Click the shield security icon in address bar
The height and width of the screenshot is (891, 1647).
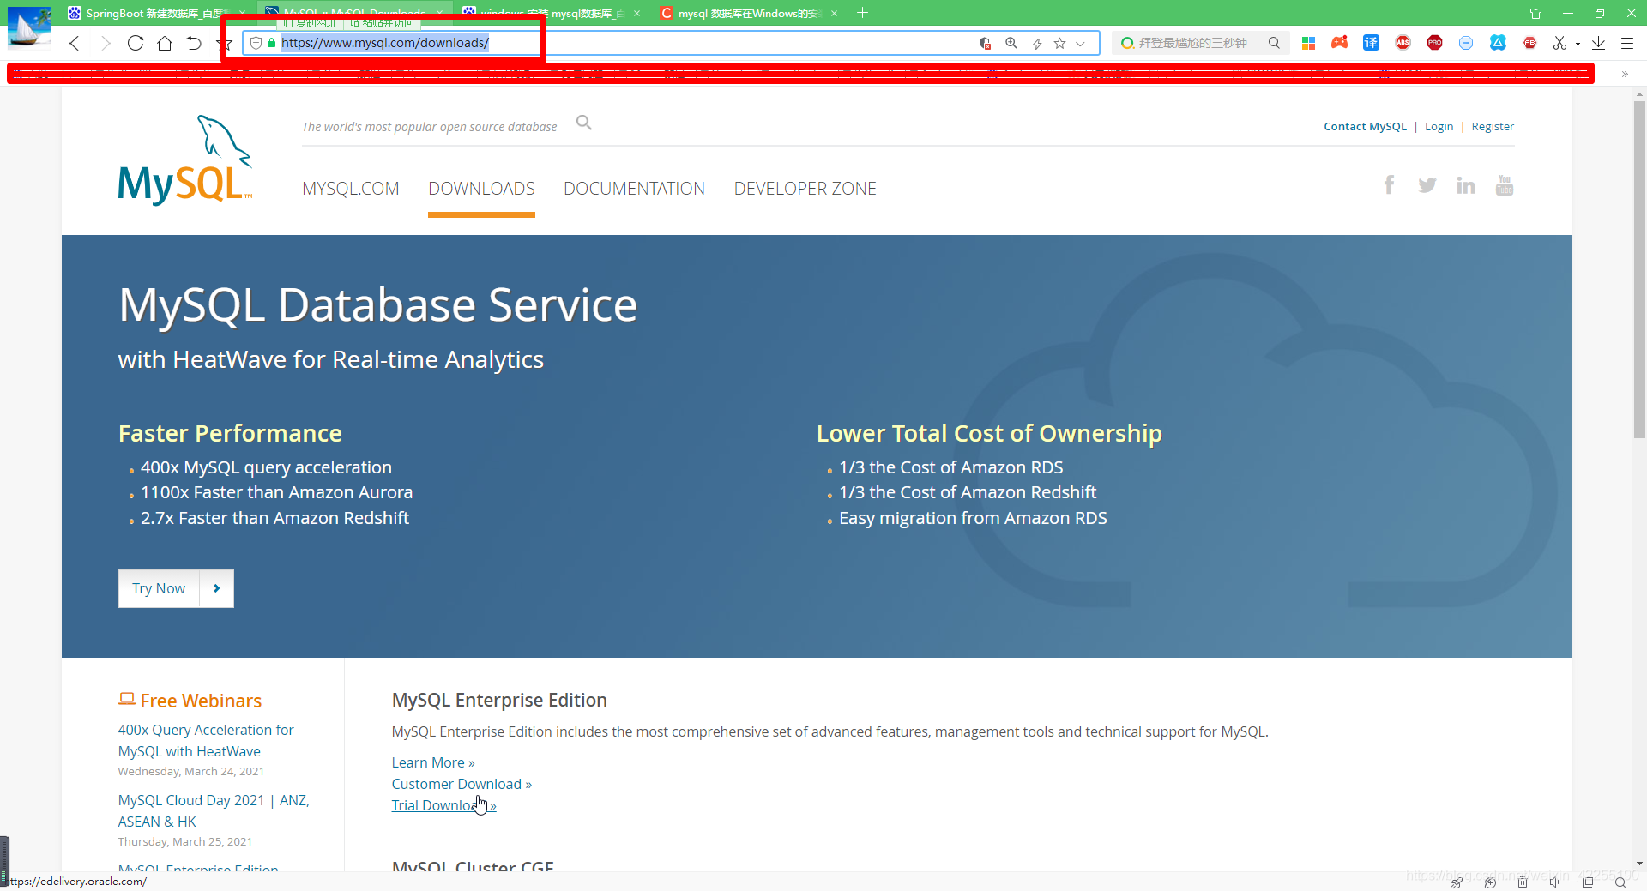256,43
